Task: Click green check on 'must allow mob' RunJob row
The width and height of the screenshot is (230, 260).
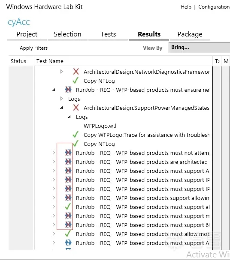Action: [68, 234]
